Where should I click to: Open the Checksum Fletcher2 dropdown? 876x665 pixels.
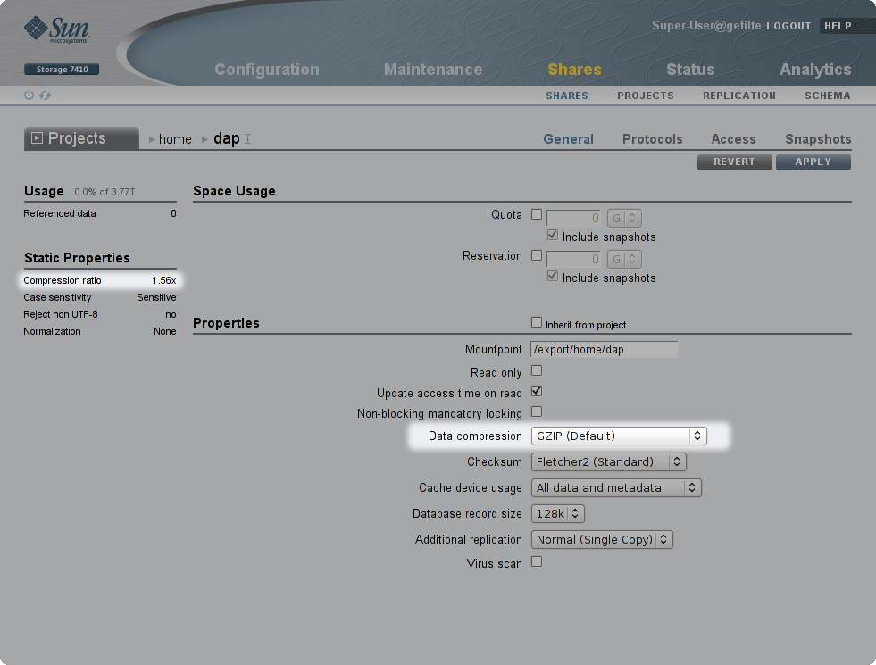609,461
